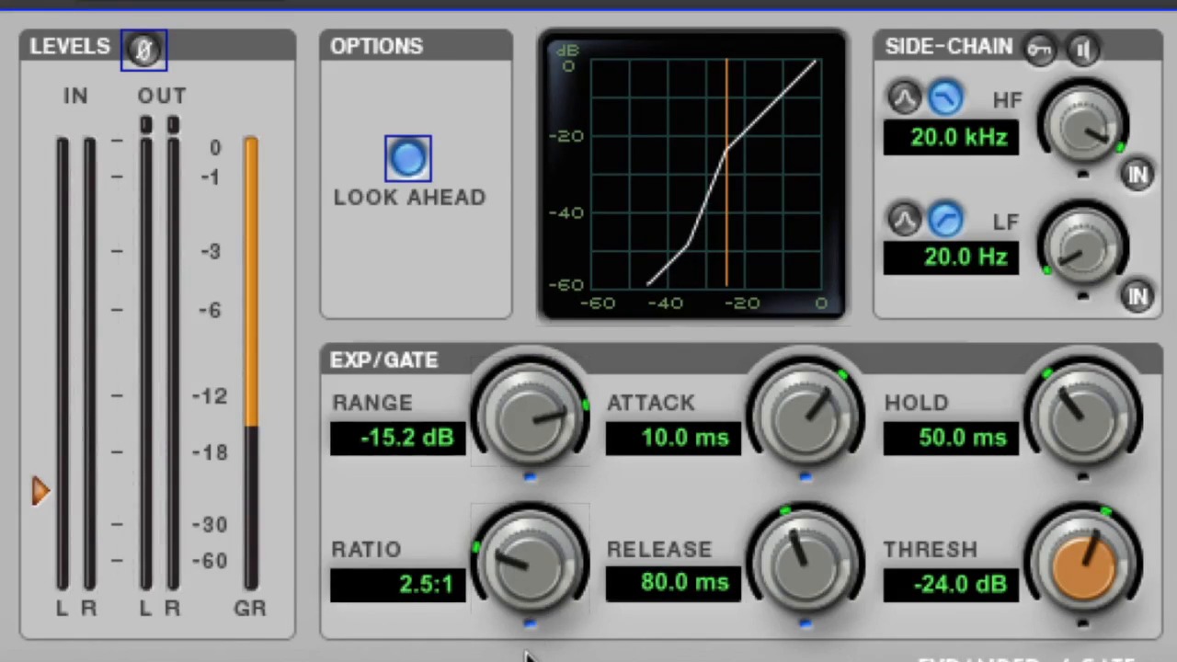This screenshot has width=1177, height=662.
Task: Click the Range value field -15.2 dB
Action: click(397, 438)
